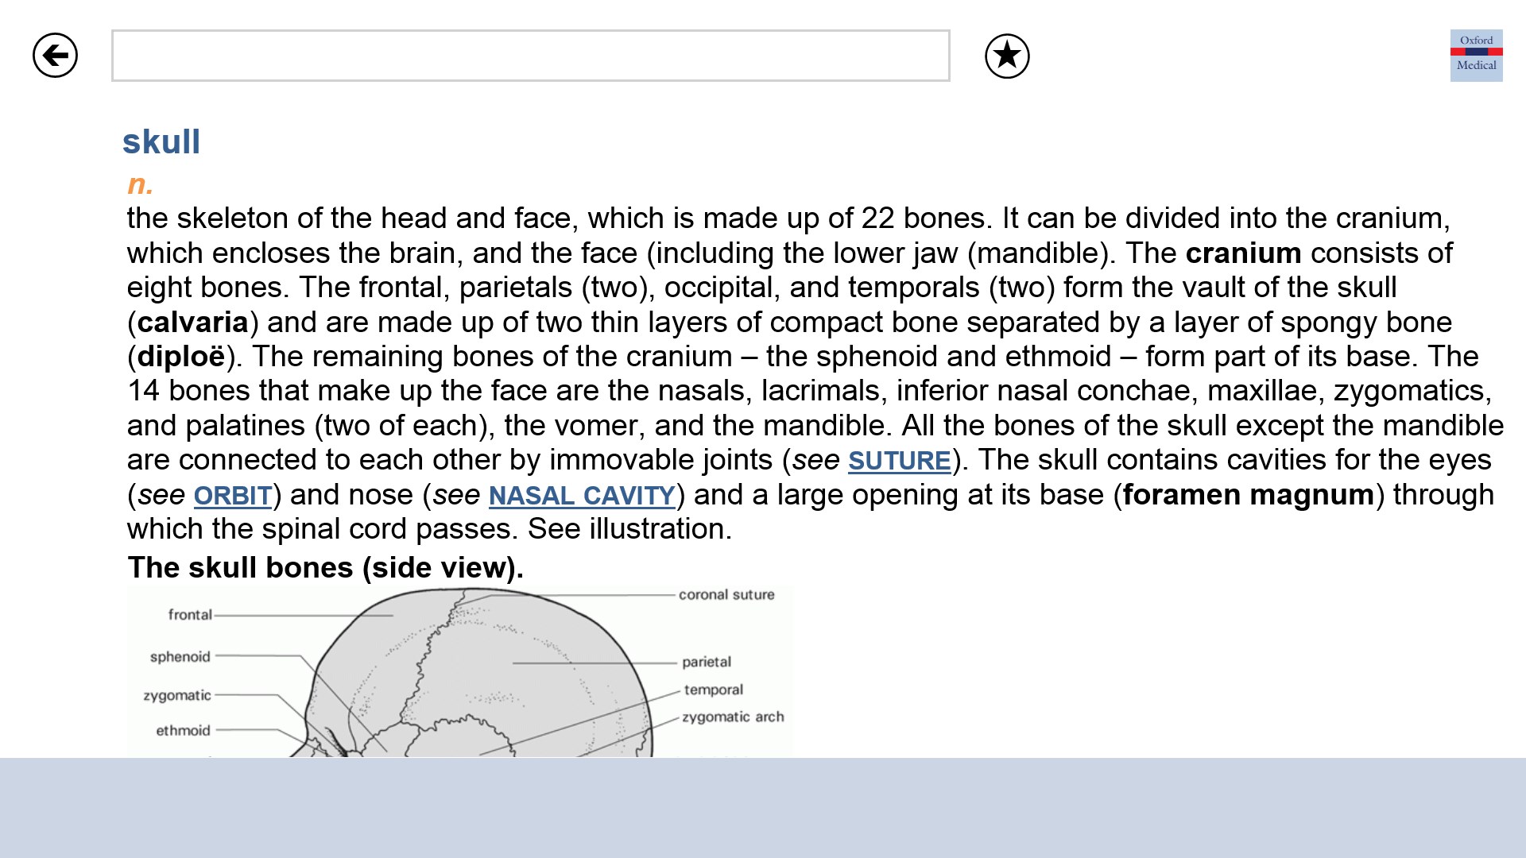The width and height of the screenshot is (1526, 858).
Task: Click the star favorite icon
Action: click(x=1007, y=56)
